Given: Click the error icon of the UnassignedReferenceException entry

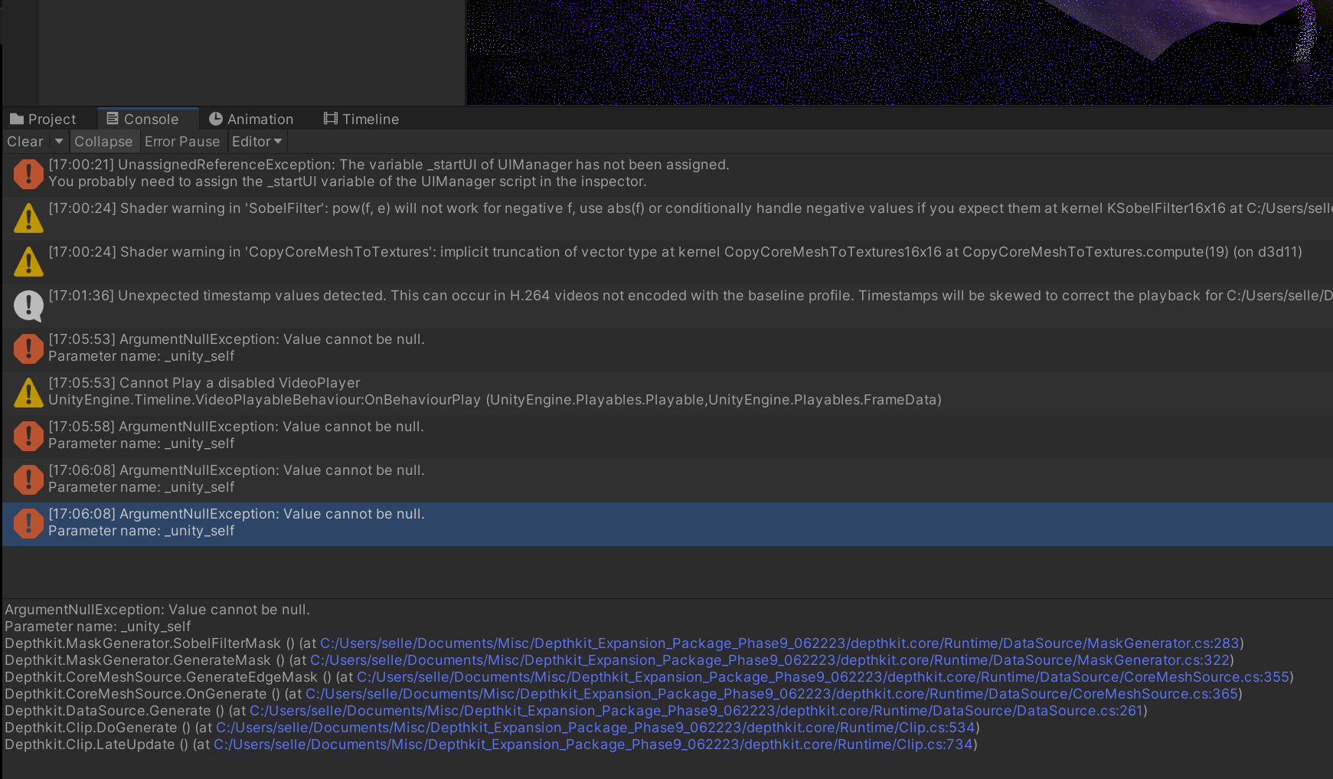Looking at the screenshot, I should (x=28, y=174).
